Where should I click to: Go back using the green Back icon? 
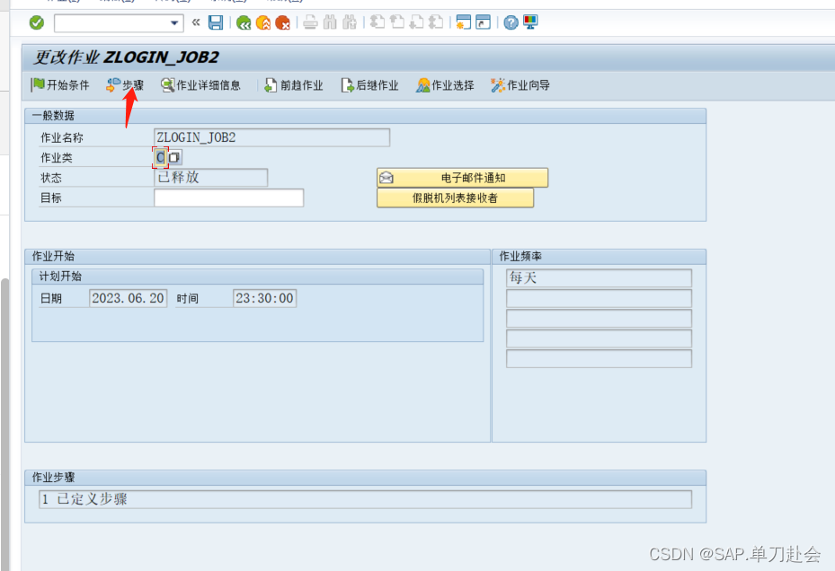pos(244,22)
